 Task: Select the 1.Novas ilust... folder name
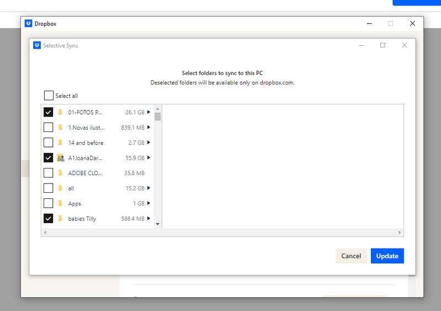tap(86, 128)
